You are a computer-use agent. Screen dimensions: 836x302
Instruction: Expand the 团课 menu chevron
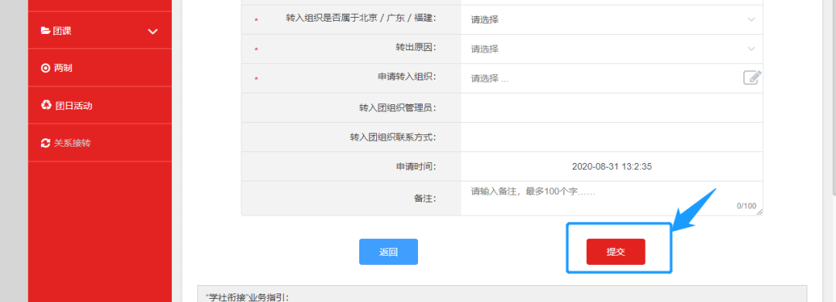pos(153,32)
